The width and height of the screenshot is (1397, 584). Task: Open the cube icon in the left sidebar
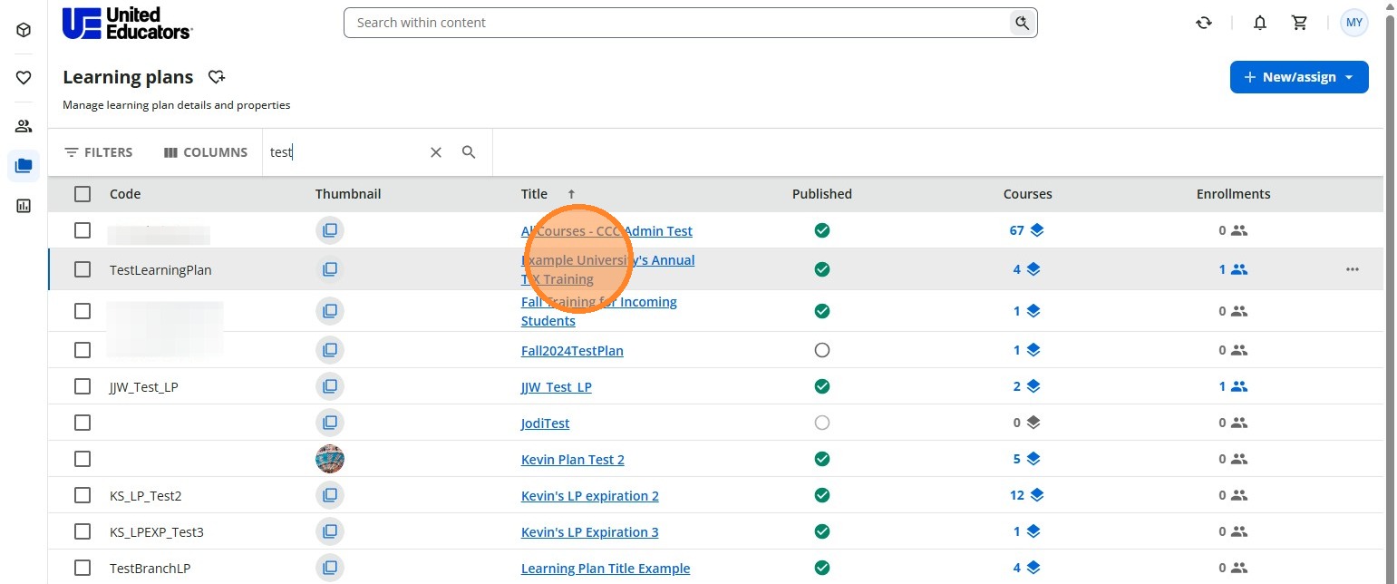tap(24, 30)
